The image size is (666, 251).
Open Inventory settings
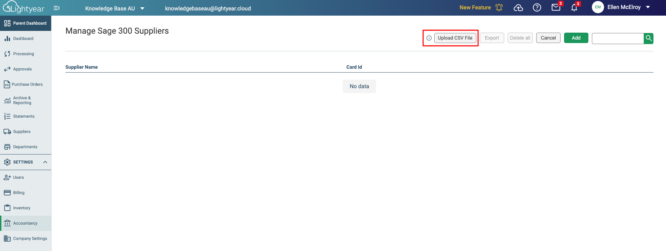tap(25, 208)
